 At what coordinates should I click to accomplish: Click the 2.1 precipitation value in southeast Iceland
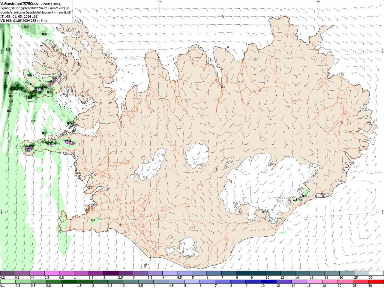295,200
